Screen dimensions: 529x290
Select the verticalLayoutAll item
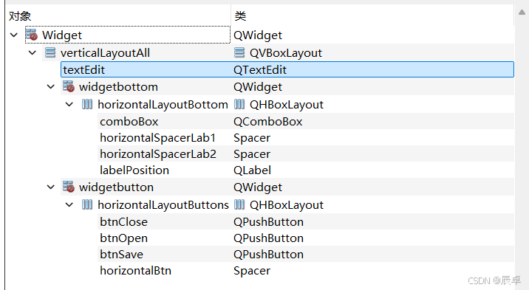point(105,53)
